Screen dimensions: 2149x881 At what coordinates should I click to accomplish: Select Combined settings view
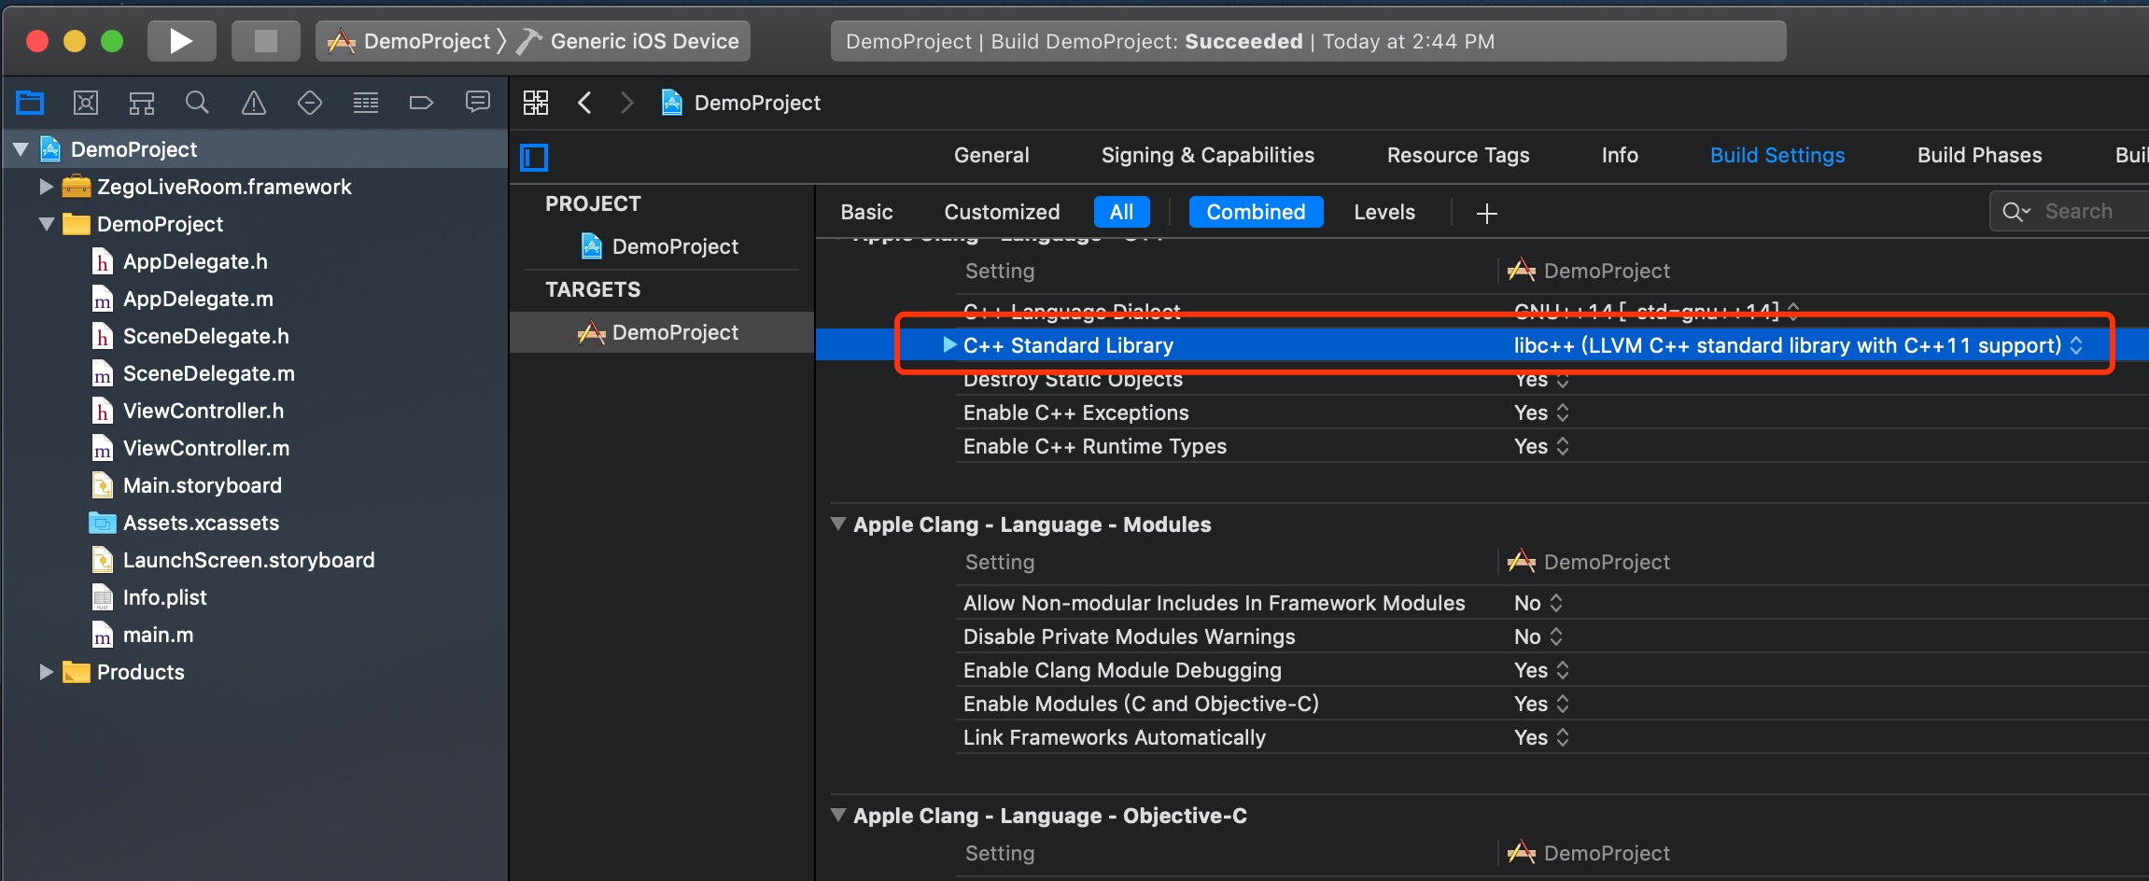[x=1256, y=212]
